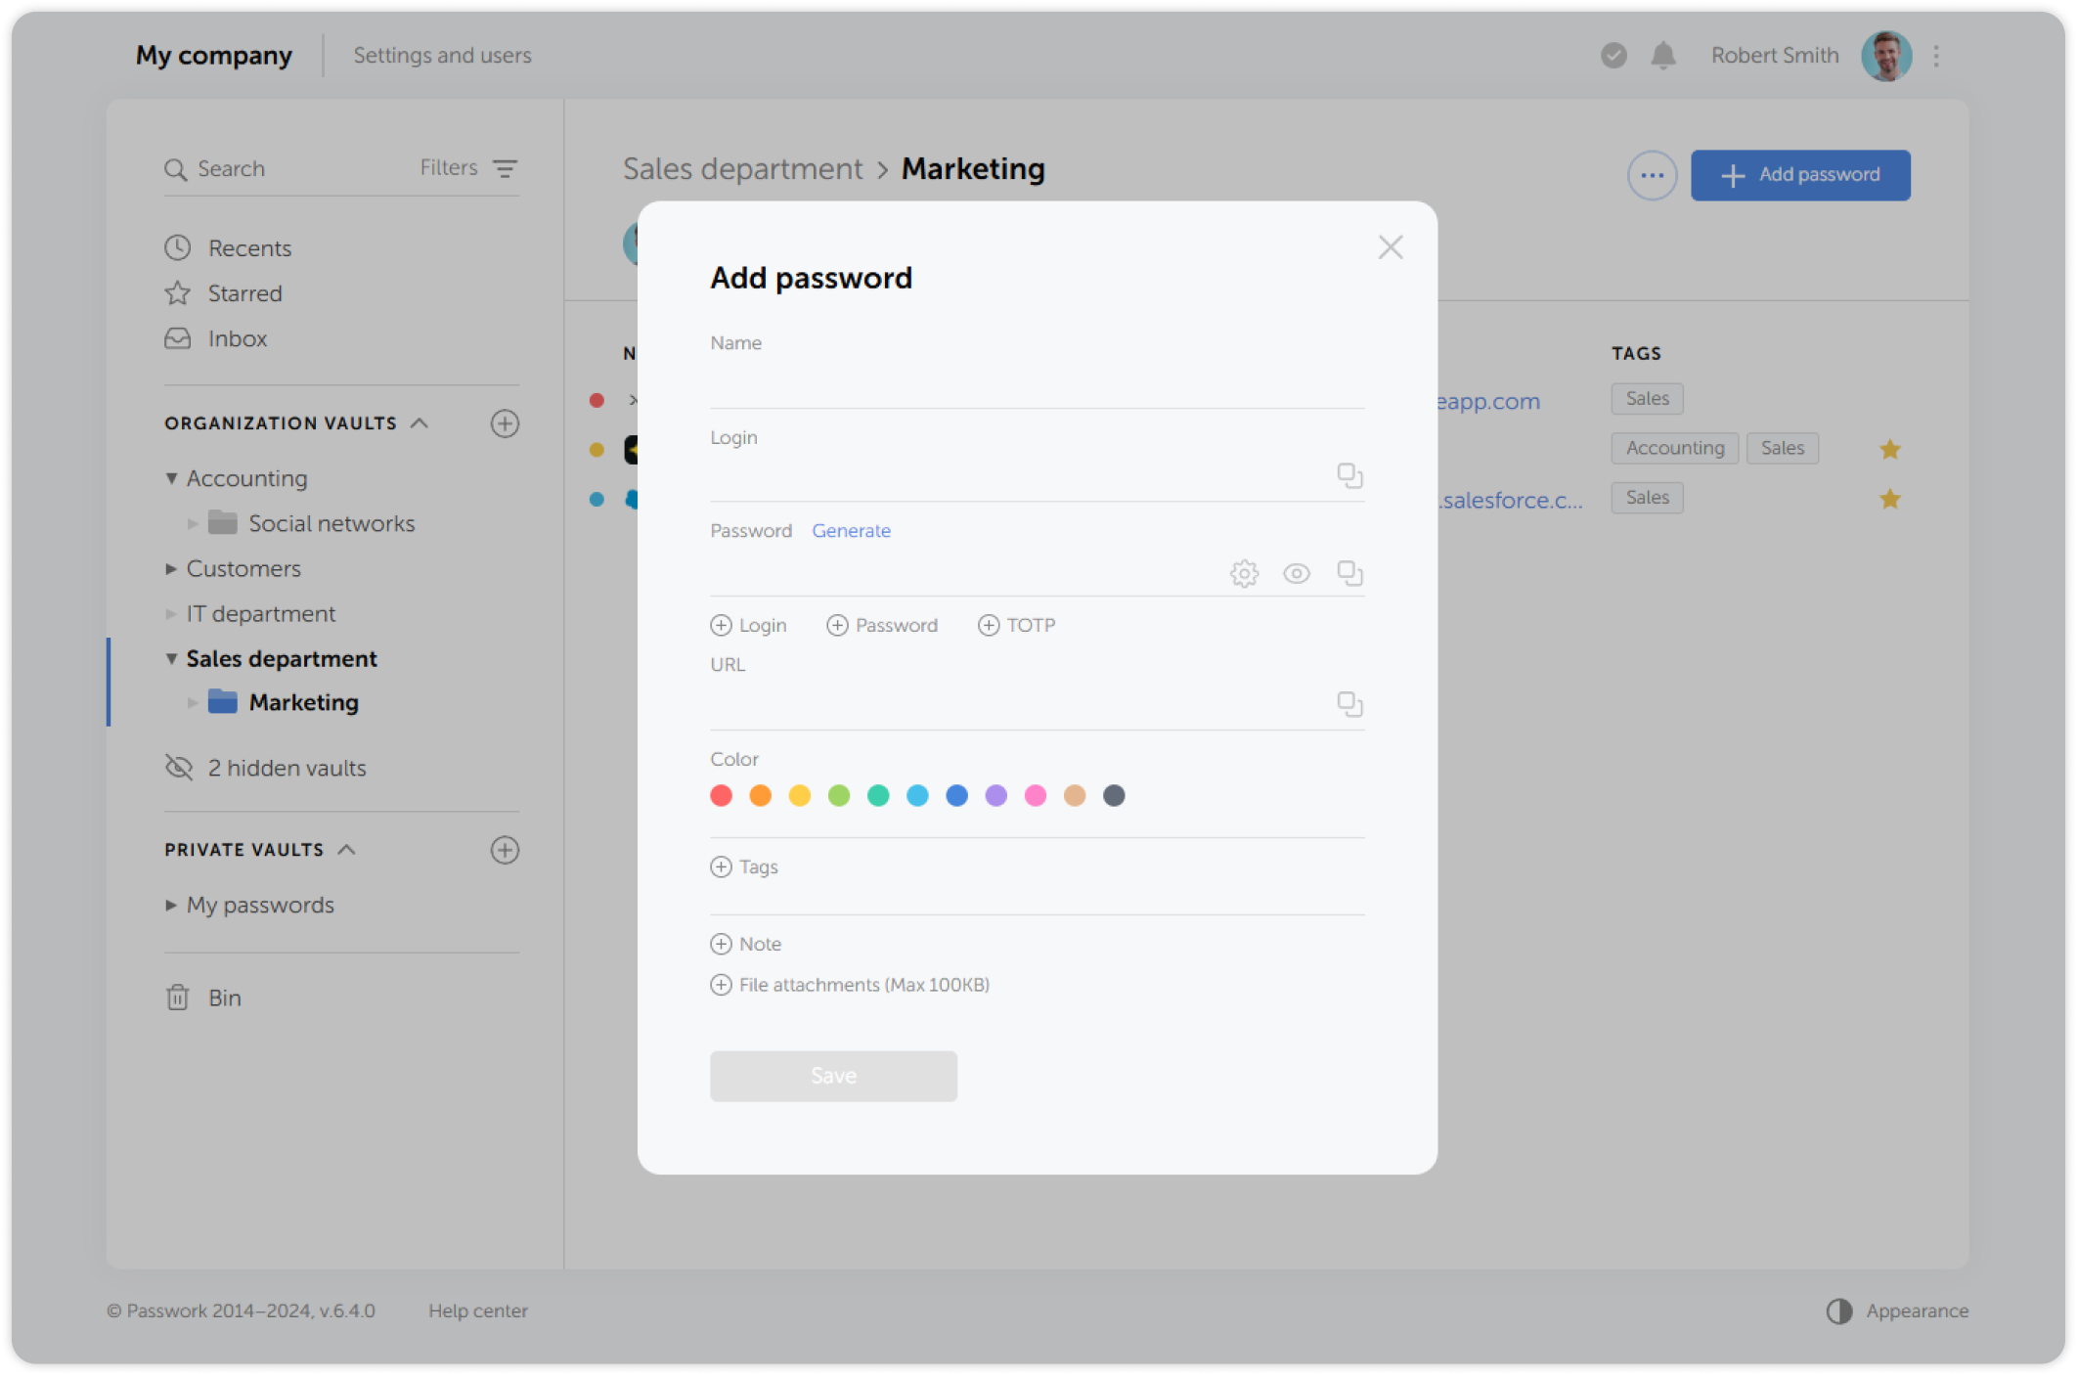
Task: Open notifications bell
Action: click(1662, 56)
